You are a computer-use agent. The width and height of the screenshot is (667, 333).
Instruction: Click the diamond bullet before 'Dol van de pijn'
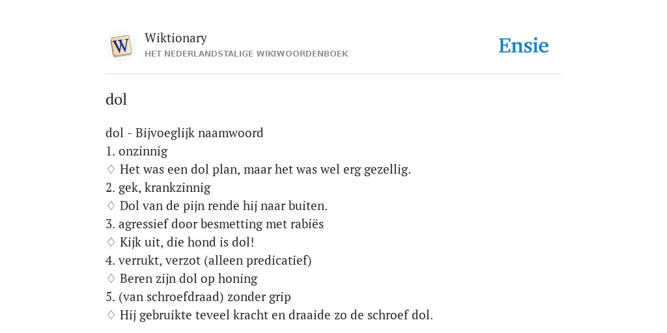[111, 206]
